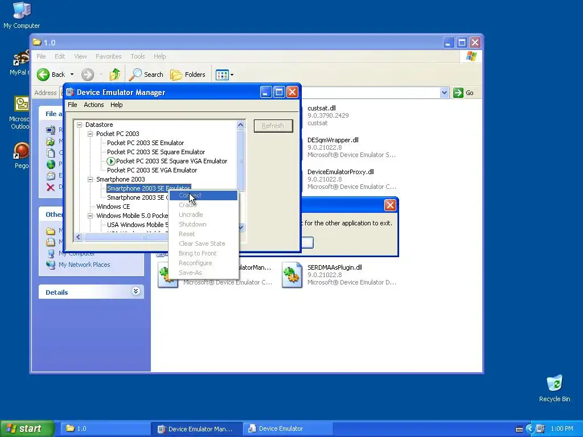583x437 pixels.
Task: Expand hidden tray icons arrow
Action: [530, 429]
